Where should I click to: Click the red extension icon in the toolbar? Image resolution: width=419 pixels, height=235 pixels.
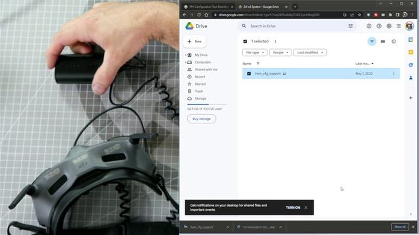(376, 15)
